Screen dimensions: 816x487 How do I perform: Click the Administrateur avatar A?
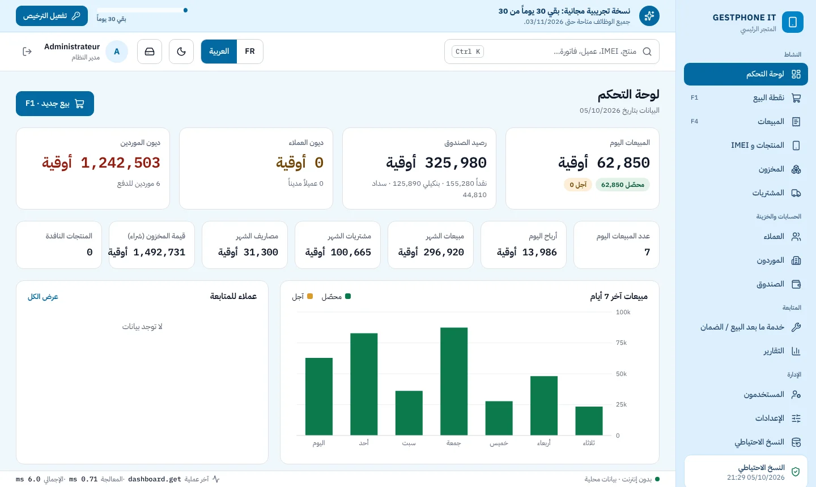pos(117,52)
